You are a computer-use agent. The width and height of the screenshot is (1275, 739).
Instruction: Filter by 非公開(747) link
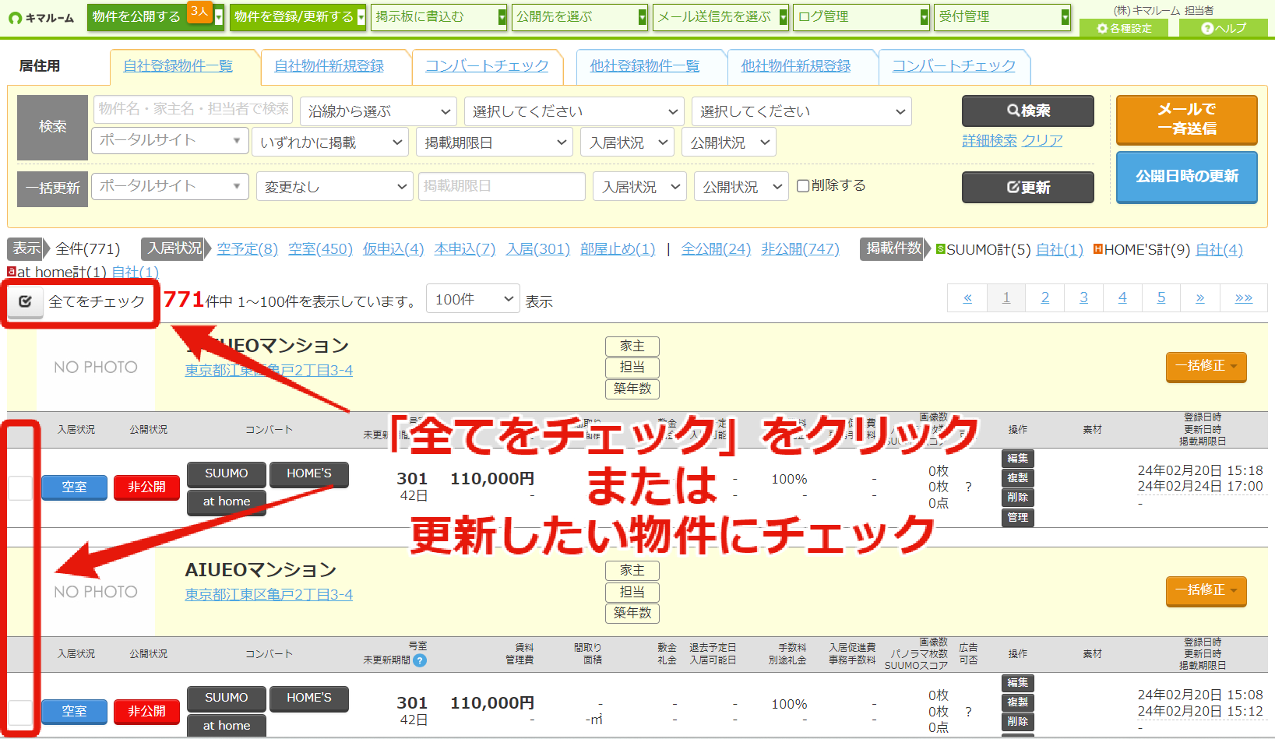800,249
